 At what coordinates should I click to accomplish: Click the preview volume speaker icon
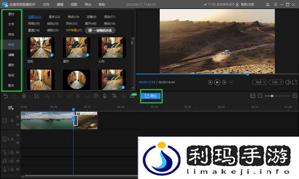288,82
